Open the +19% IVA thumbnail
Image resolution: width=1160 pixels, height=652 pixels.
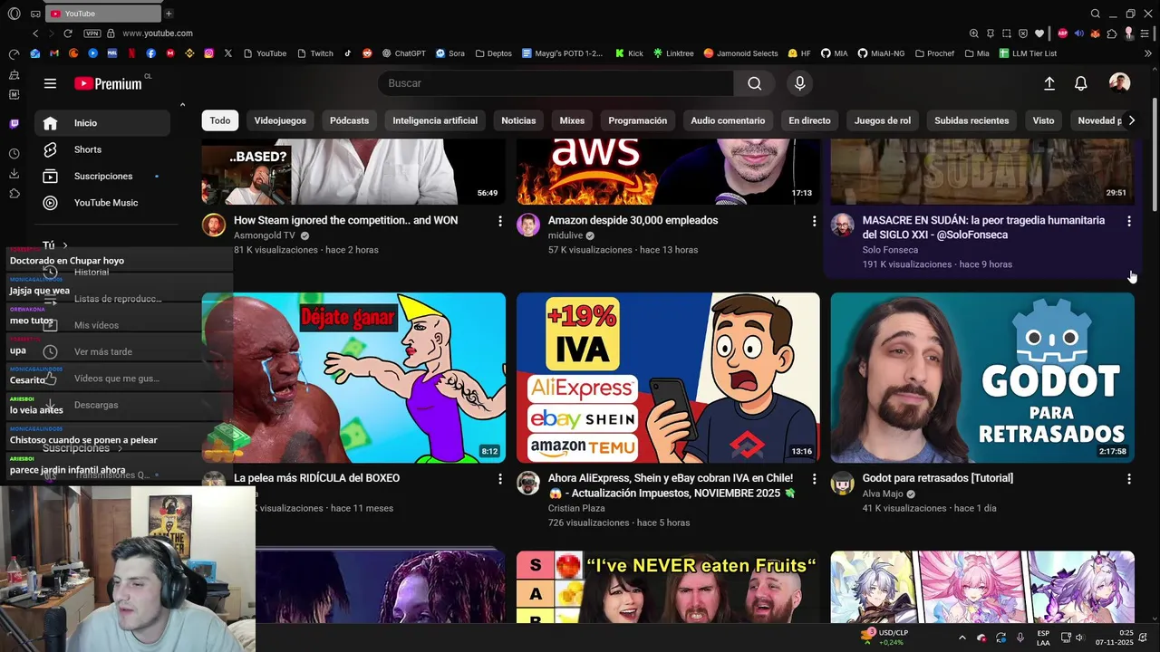coord(668,378)
